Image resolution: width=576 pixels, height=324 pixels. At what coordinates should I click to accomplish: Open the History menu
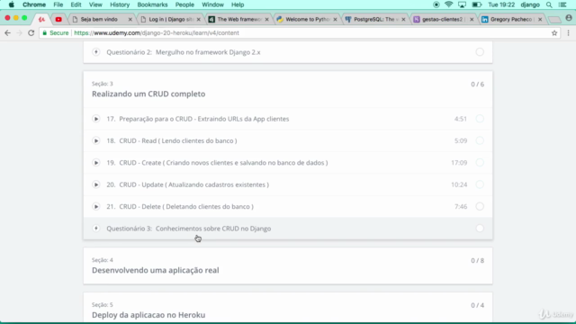pos(120,4)
